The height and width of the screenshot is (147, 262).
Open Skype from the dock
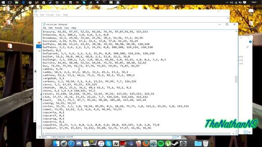coord(108,143)
